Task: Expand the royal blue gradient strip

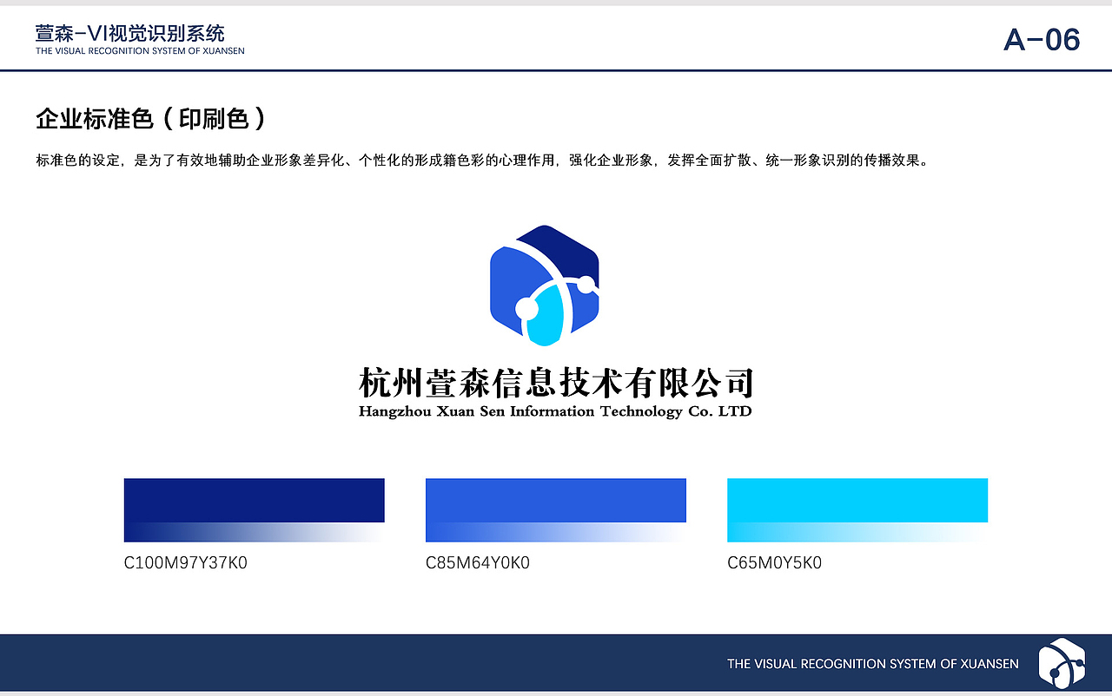Action: (555, 530)
